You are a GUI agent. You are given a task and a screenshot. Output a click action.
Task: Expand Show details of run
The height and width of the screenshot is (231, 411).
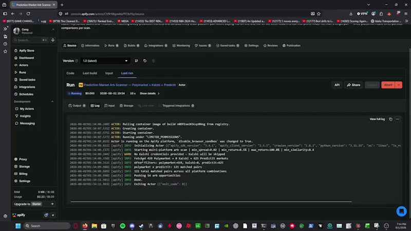pyautogui.click(x=150, y=93)
